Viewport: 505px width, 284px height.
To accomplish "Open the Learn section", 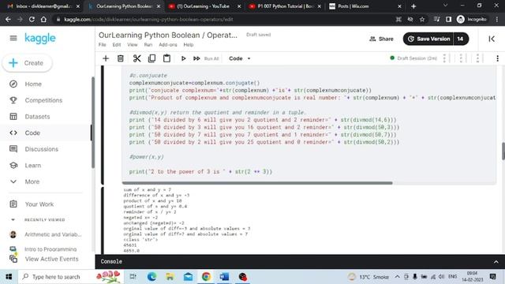I will point(33,165).
